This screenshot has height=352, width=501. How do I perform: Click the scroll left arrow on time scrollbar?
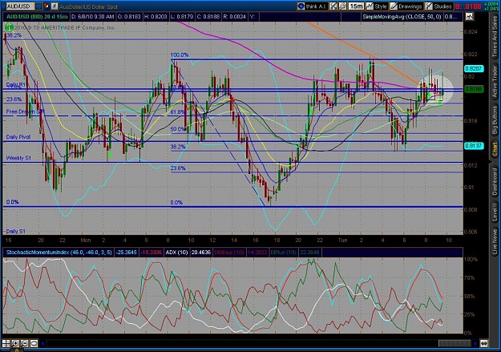click(42, 344)
